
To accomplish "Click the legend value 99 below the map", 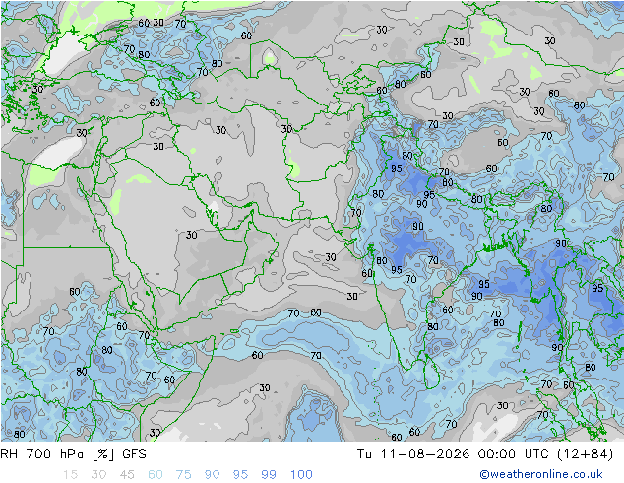I will click(x=269, y=475).
